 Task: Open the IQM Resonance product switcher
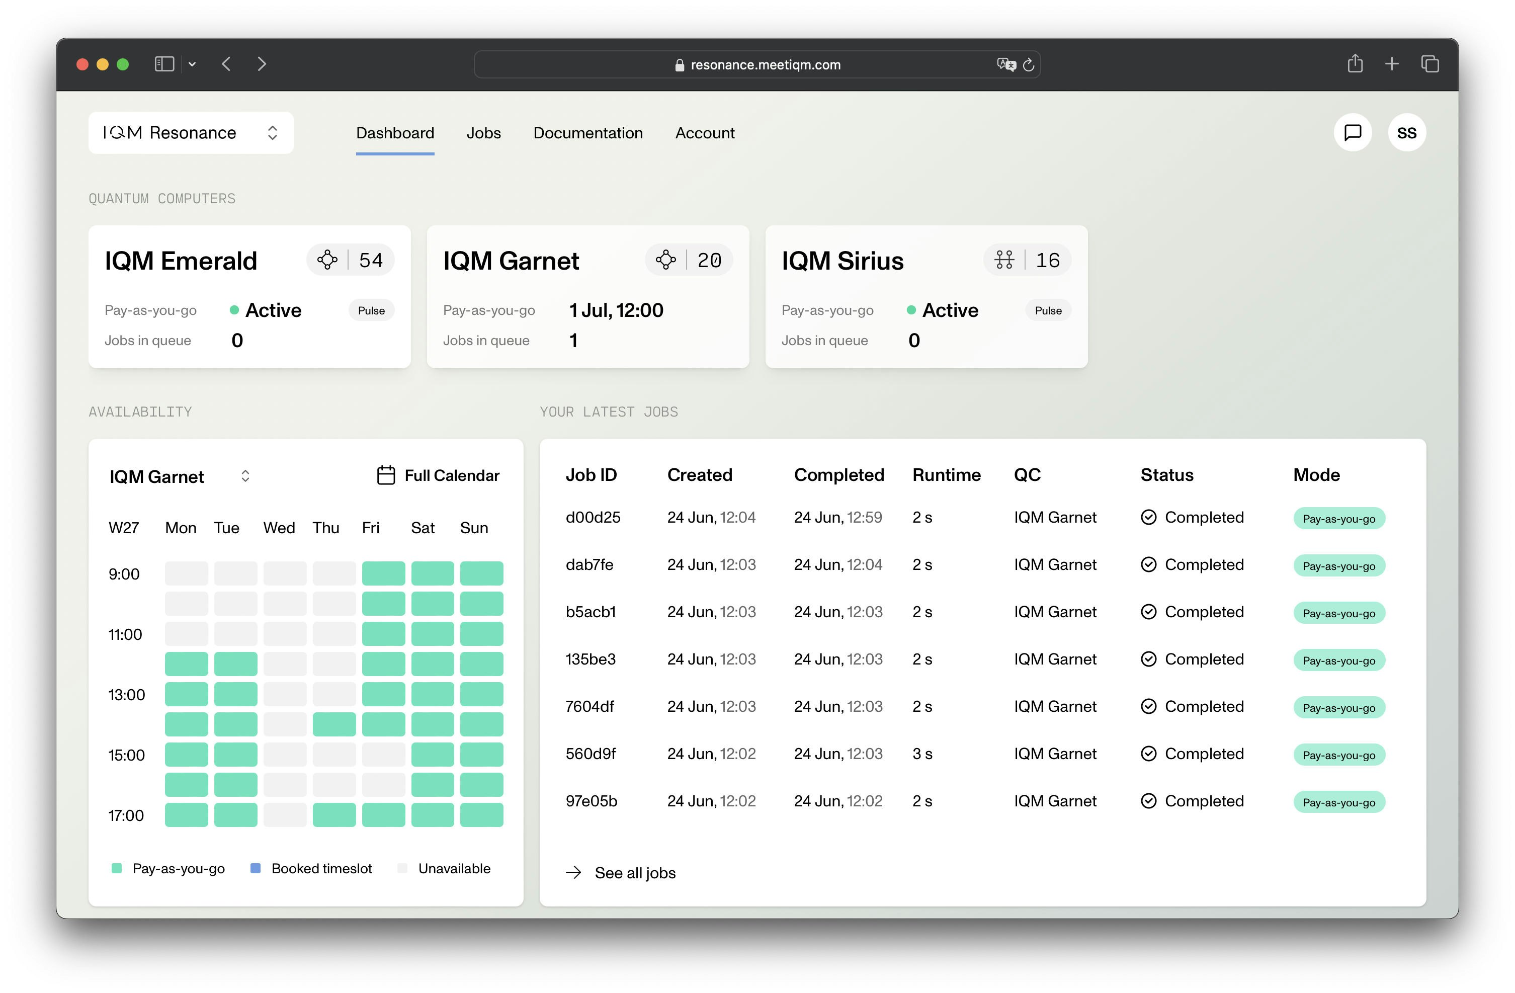point(191,132)
